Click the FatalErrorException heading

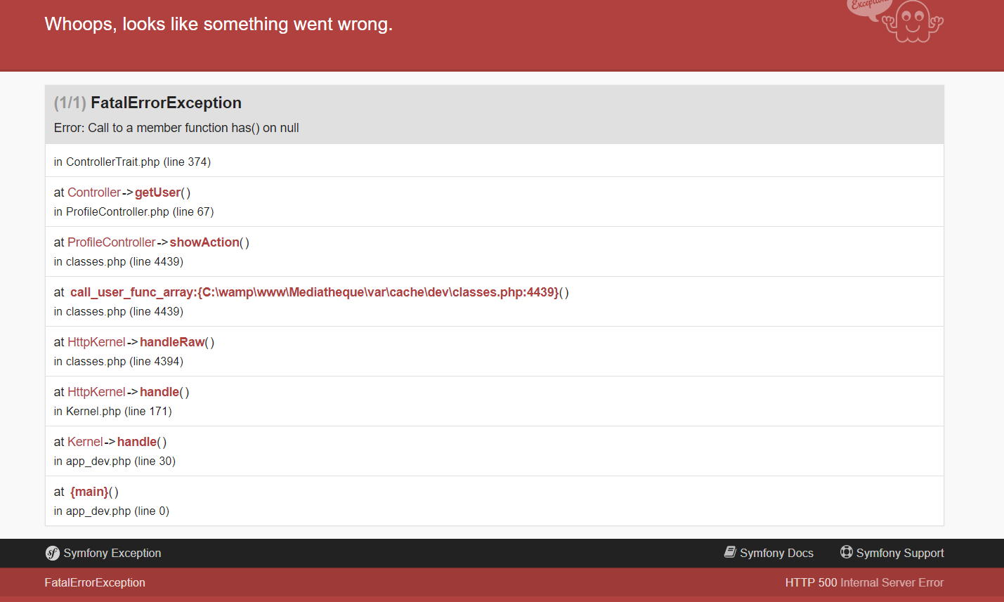[166, 103]
